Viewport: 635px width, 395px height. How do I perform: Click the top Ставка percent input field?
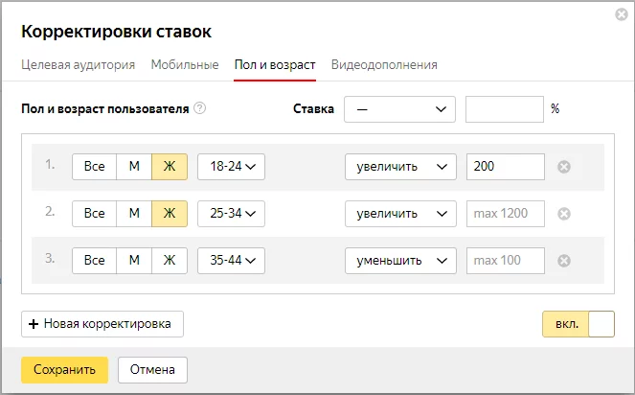coord(505,109)
